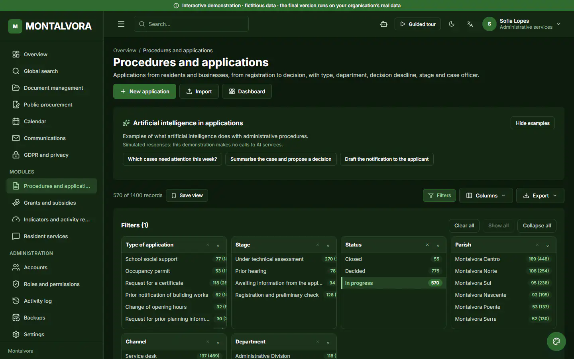Open the theme palette floating button

(x=556, y=341)
